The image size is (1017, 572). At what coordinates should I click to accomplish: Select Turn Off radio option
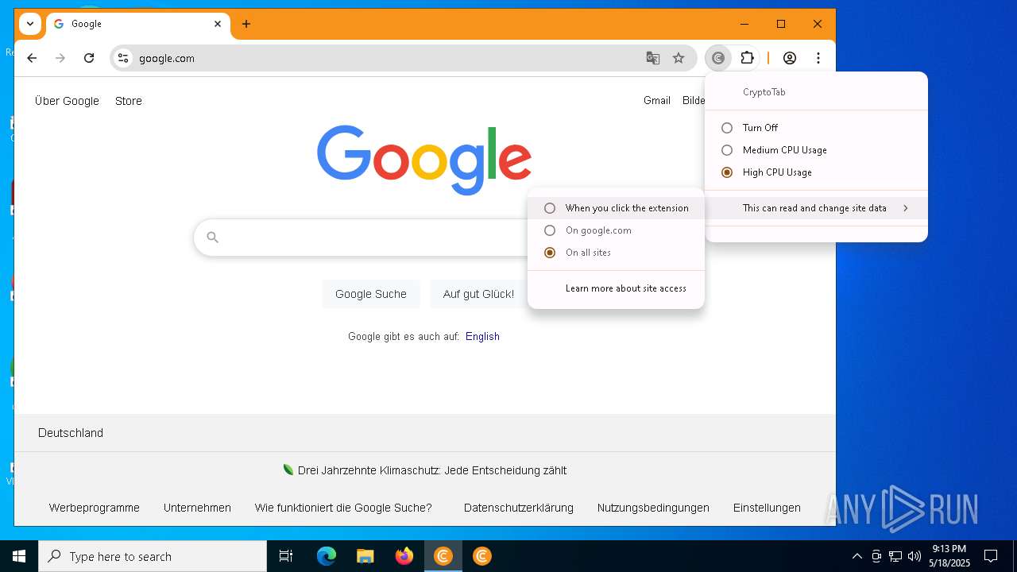[x=816, y=128]
